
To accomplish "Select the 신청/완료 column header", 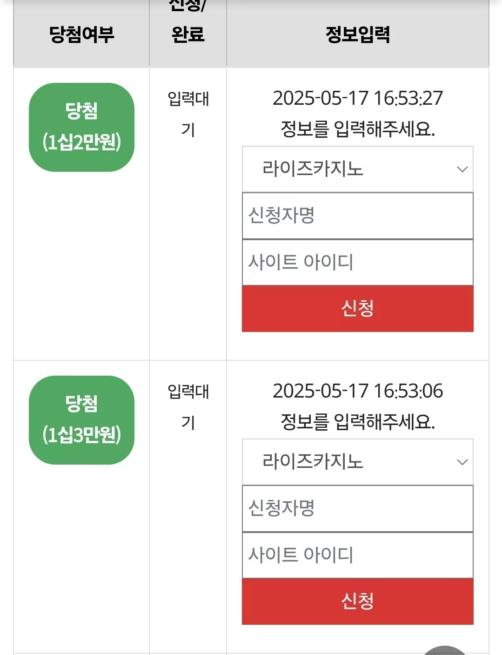I will point(188,21).
